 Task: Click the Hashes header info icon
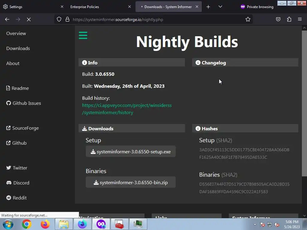point(198,128)
